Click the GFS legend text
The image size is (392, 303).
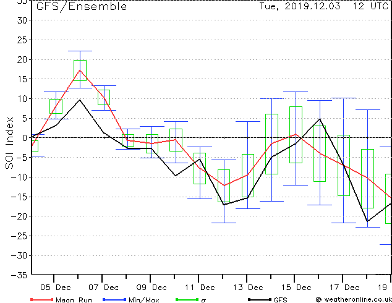(x=281, y=300)
